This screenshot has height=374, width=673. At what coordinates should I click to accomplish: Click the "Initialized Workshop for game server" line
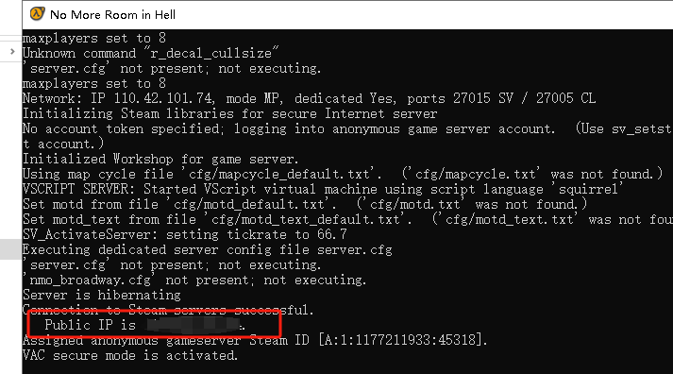pos(160,159)
